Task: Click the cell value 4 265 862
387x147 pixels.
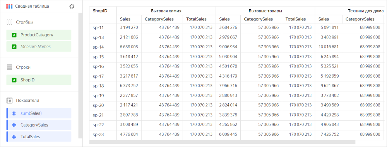Action: tap(228, 125)
